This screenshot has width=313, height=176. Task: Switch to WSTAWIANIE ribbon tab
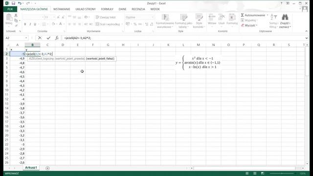pyautogui.click(x=62, y=9)
